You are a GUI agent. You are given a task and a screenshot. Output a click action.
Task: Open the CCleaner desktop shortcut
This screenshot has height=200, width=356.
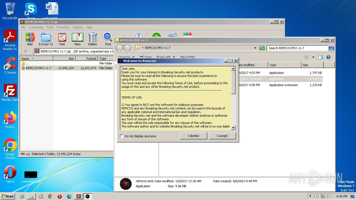pyautogui.click(x=10, y=66)
